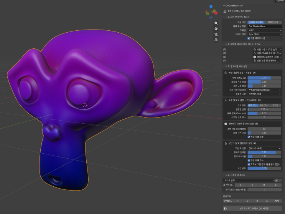Click the Blur strength field showing 0

264,189
